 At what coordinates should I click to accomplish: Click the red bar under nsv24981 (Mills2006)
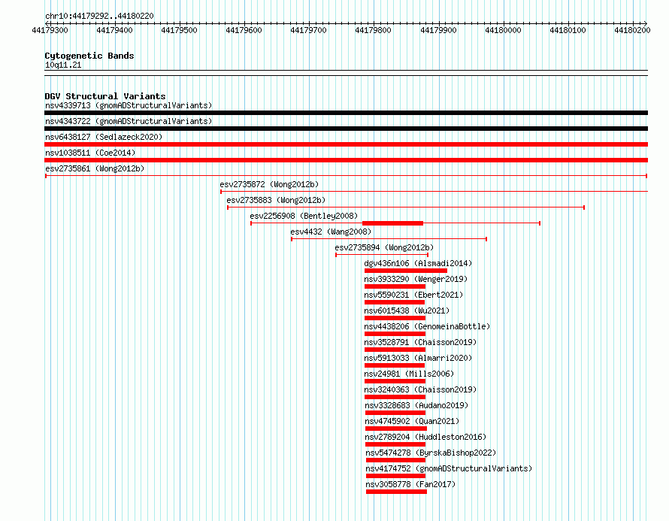point(395,381)
